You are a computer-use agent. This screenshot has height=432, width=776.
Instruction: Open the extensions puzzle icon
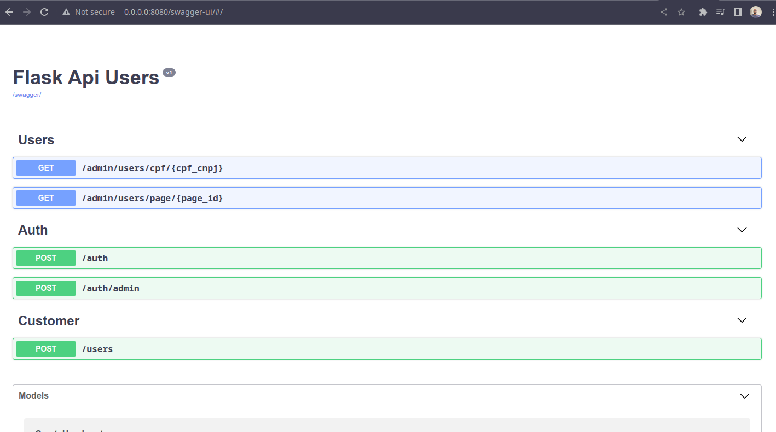click(x=703, y=12)
